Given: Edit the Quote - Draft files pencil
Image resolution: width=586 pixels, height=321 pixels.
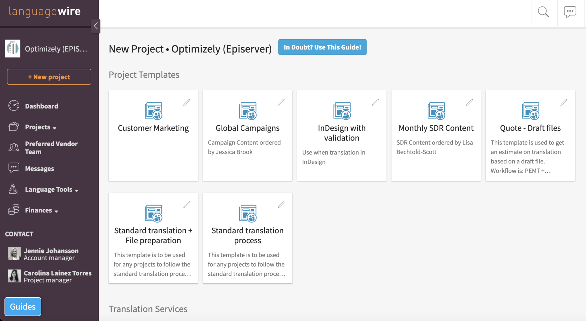Looking at the screenshot, I should click(564, 102).
